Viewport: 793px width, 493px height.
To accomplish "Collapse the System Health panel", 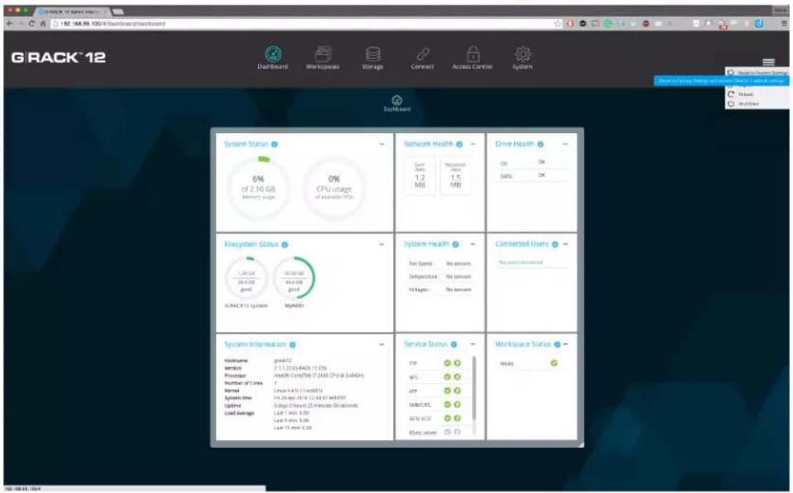I will (473, 244).
